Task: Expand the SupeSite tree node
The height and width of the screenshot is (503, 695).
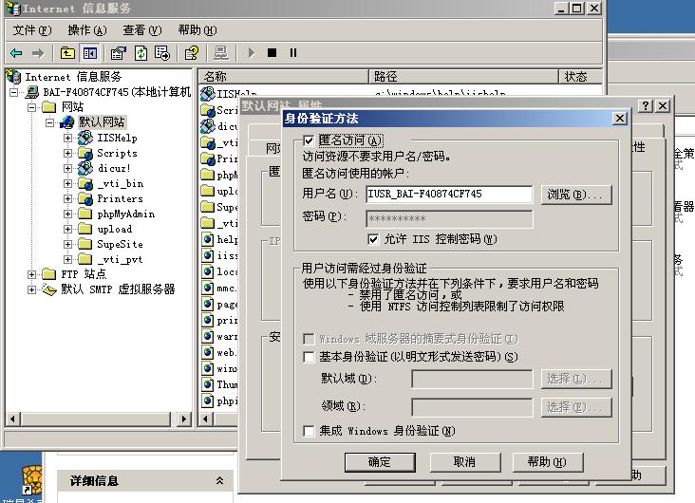Action: [67, 244]
